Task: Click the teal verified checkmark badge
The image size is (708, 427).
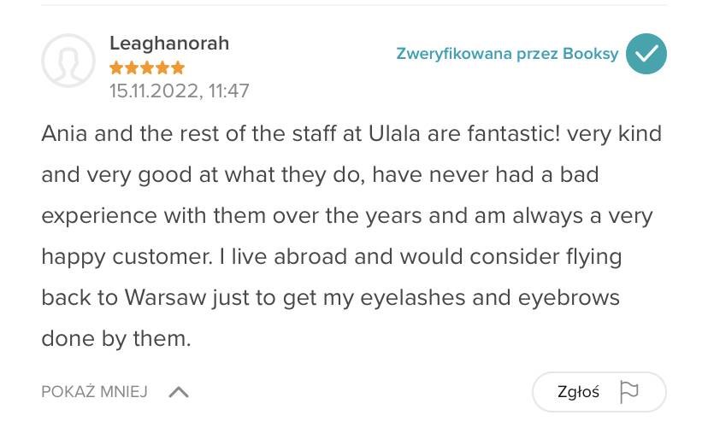Action: click(x=646, y=54)
